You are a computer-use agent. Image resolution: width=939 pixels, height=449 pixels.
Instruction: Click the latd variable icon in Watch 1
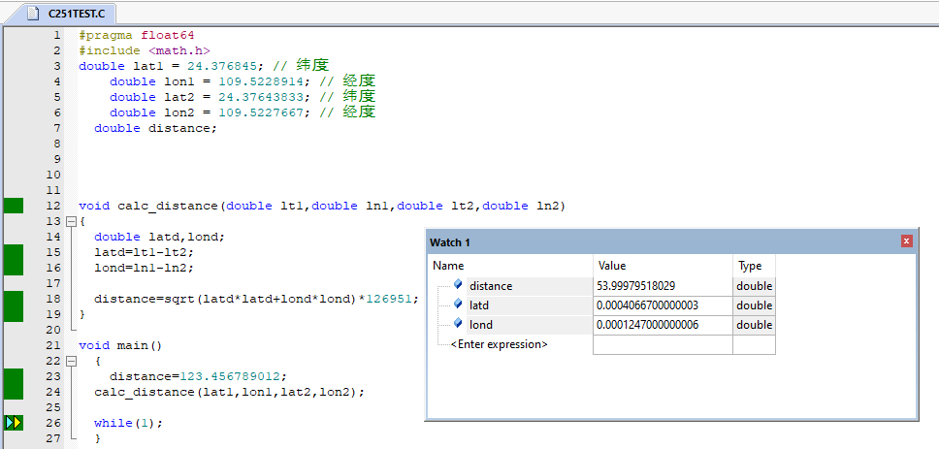coord(458,305)
